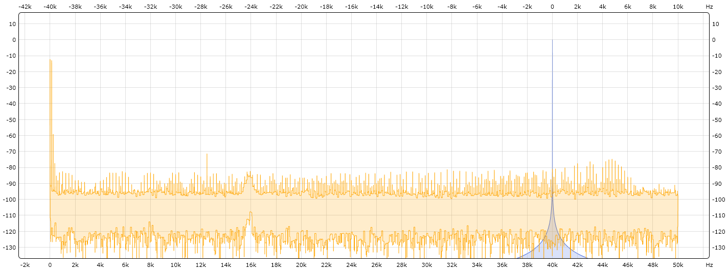Click the 50k label on bottom axis
The height and width of the screenshot is (271, 728).
click(678, 265)
